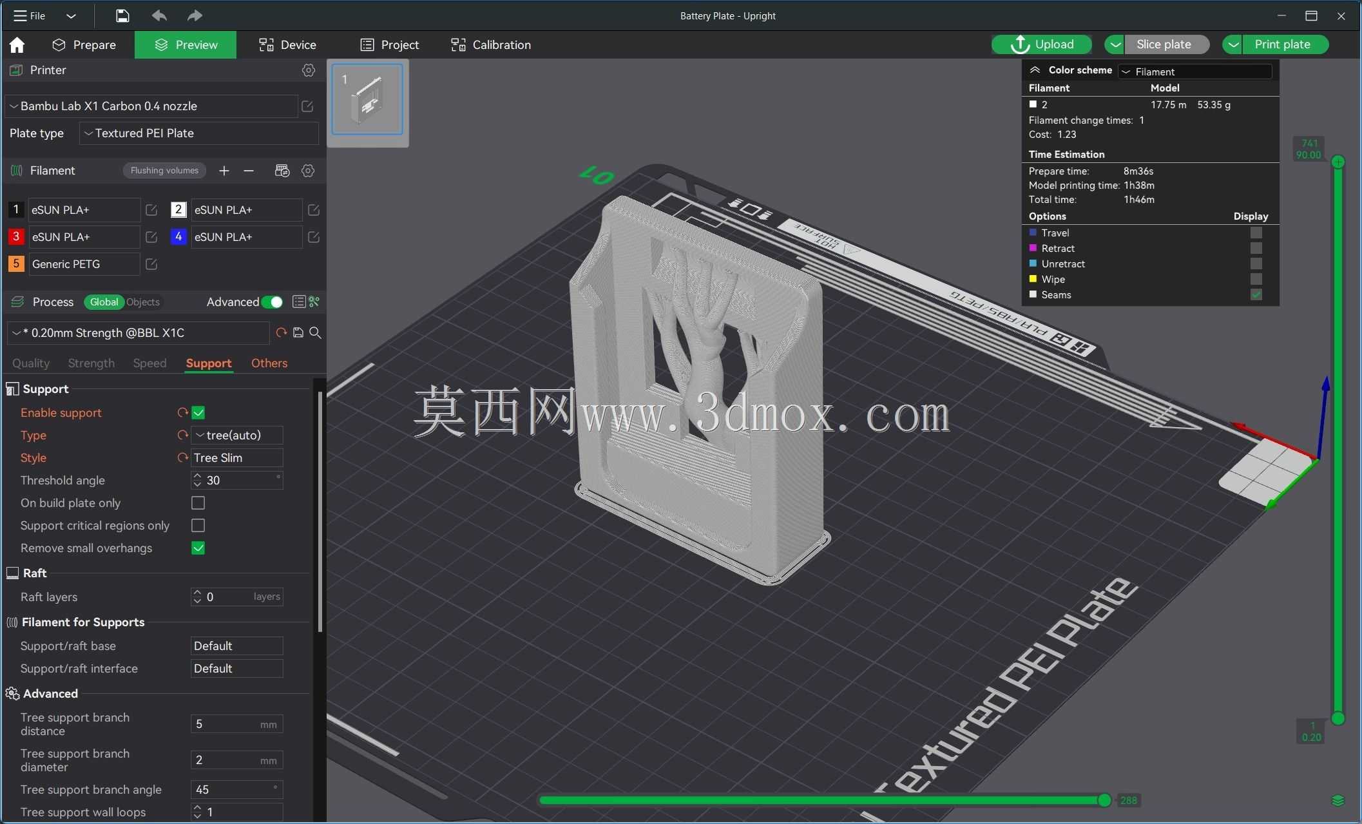Edit the Bambu Lab X1 Carbon printer preset
This screenshot has width=1362, height=824.
(307, 106)
